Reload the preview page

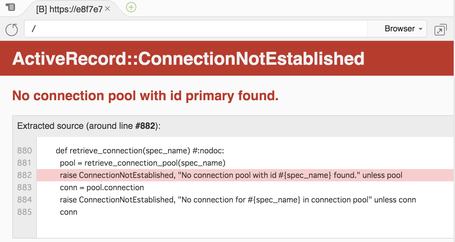pos(12,29)
